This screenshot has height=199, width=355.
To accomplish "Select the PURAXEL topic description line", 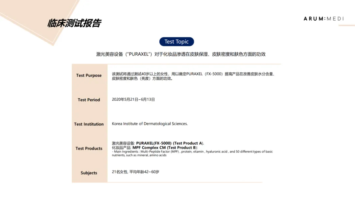I will click(181, 54).
